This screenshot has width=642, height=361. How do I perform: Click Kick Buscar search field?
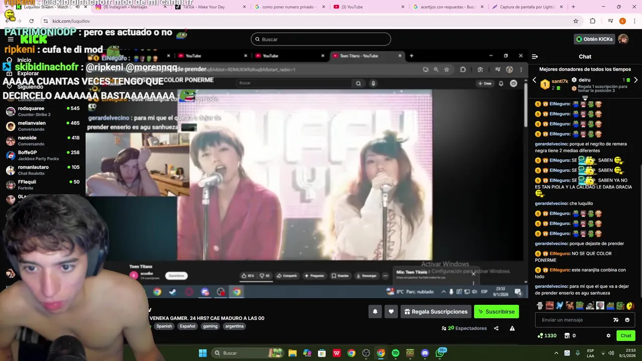click(x=321, y=39)
